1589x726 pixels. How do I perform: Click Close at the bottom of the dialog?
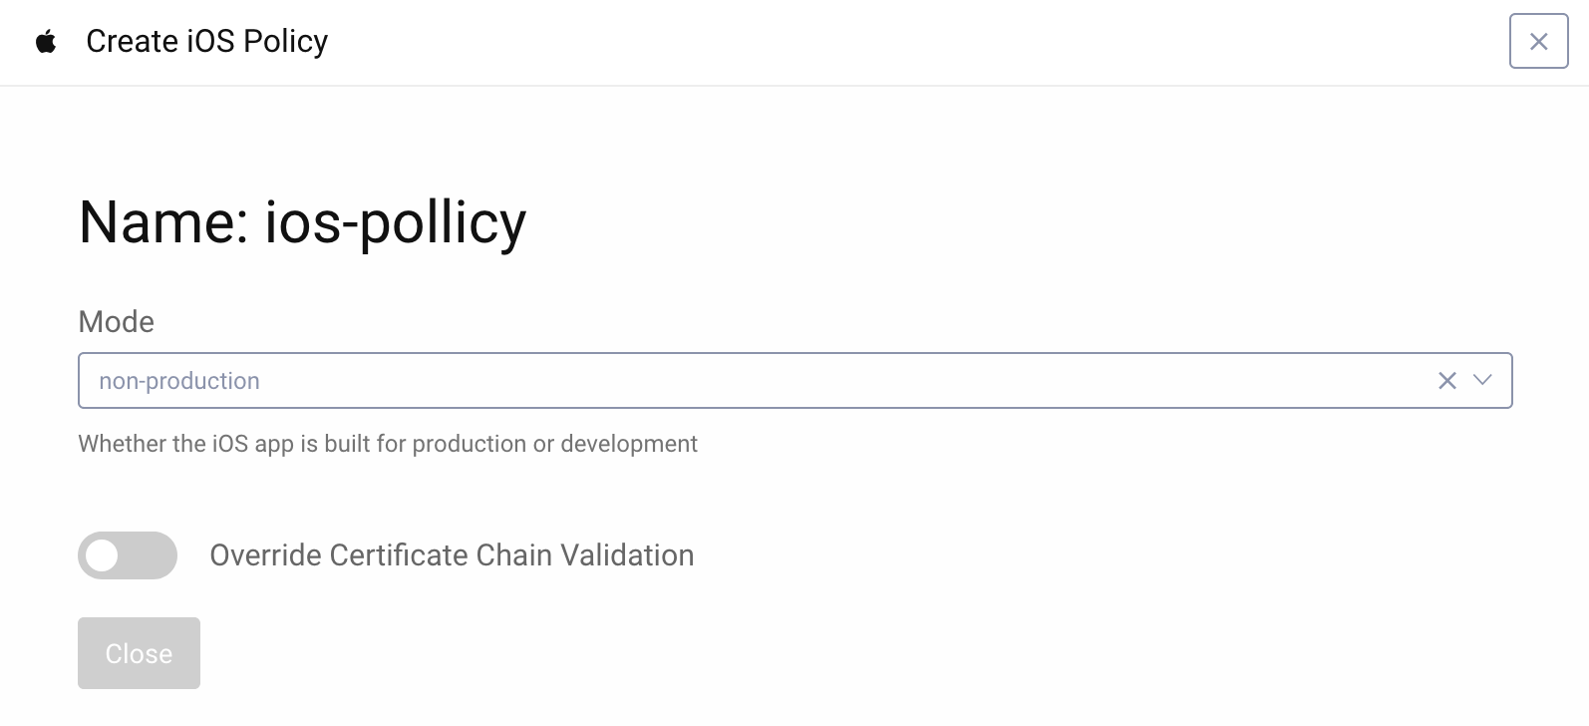coord(138,653)
